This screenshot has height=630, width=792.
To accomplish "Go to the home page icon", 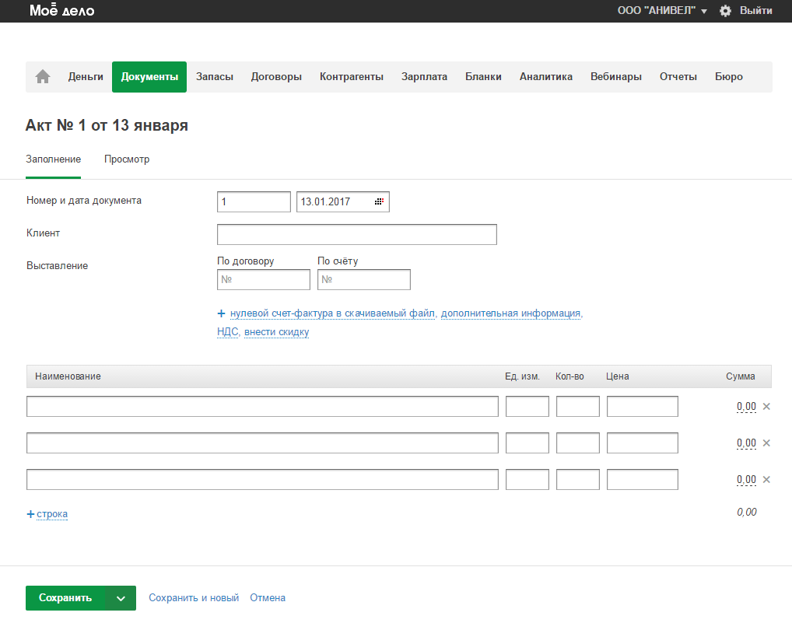I will point(43,76).
